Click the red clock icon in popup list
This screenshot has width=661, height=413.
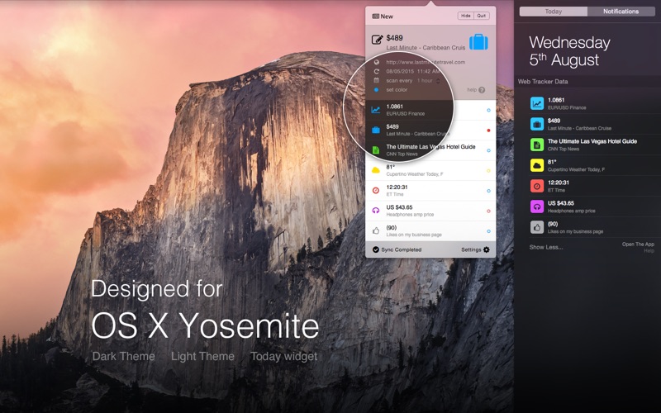tap(376, 191)
